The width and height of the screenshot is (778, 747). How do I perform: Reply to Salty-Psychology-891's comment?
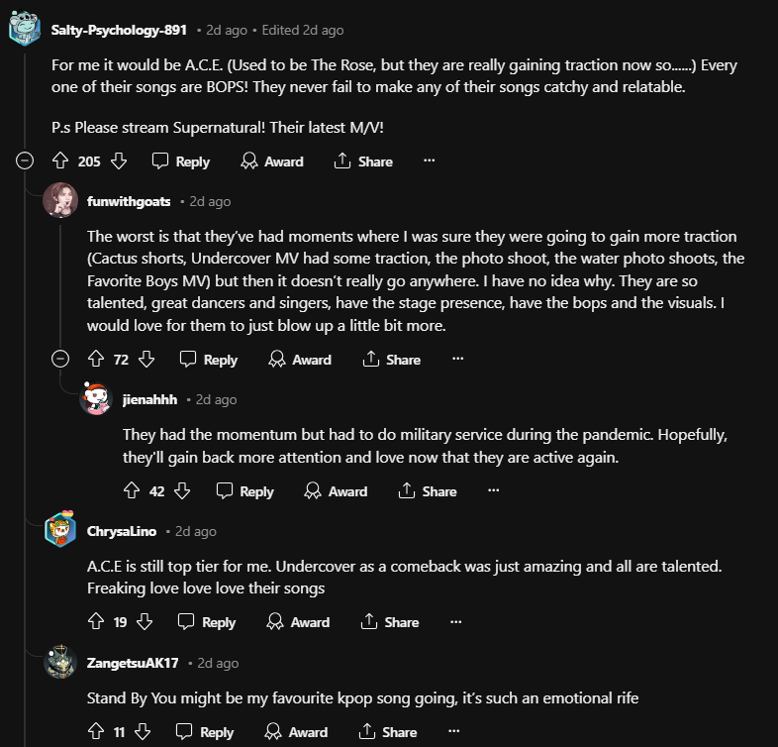[181, 160]
